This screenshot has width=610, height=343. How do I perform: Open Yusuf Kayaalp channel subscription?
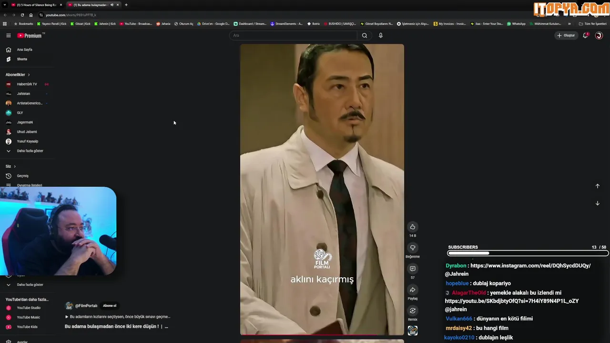(x=27, y=141)
